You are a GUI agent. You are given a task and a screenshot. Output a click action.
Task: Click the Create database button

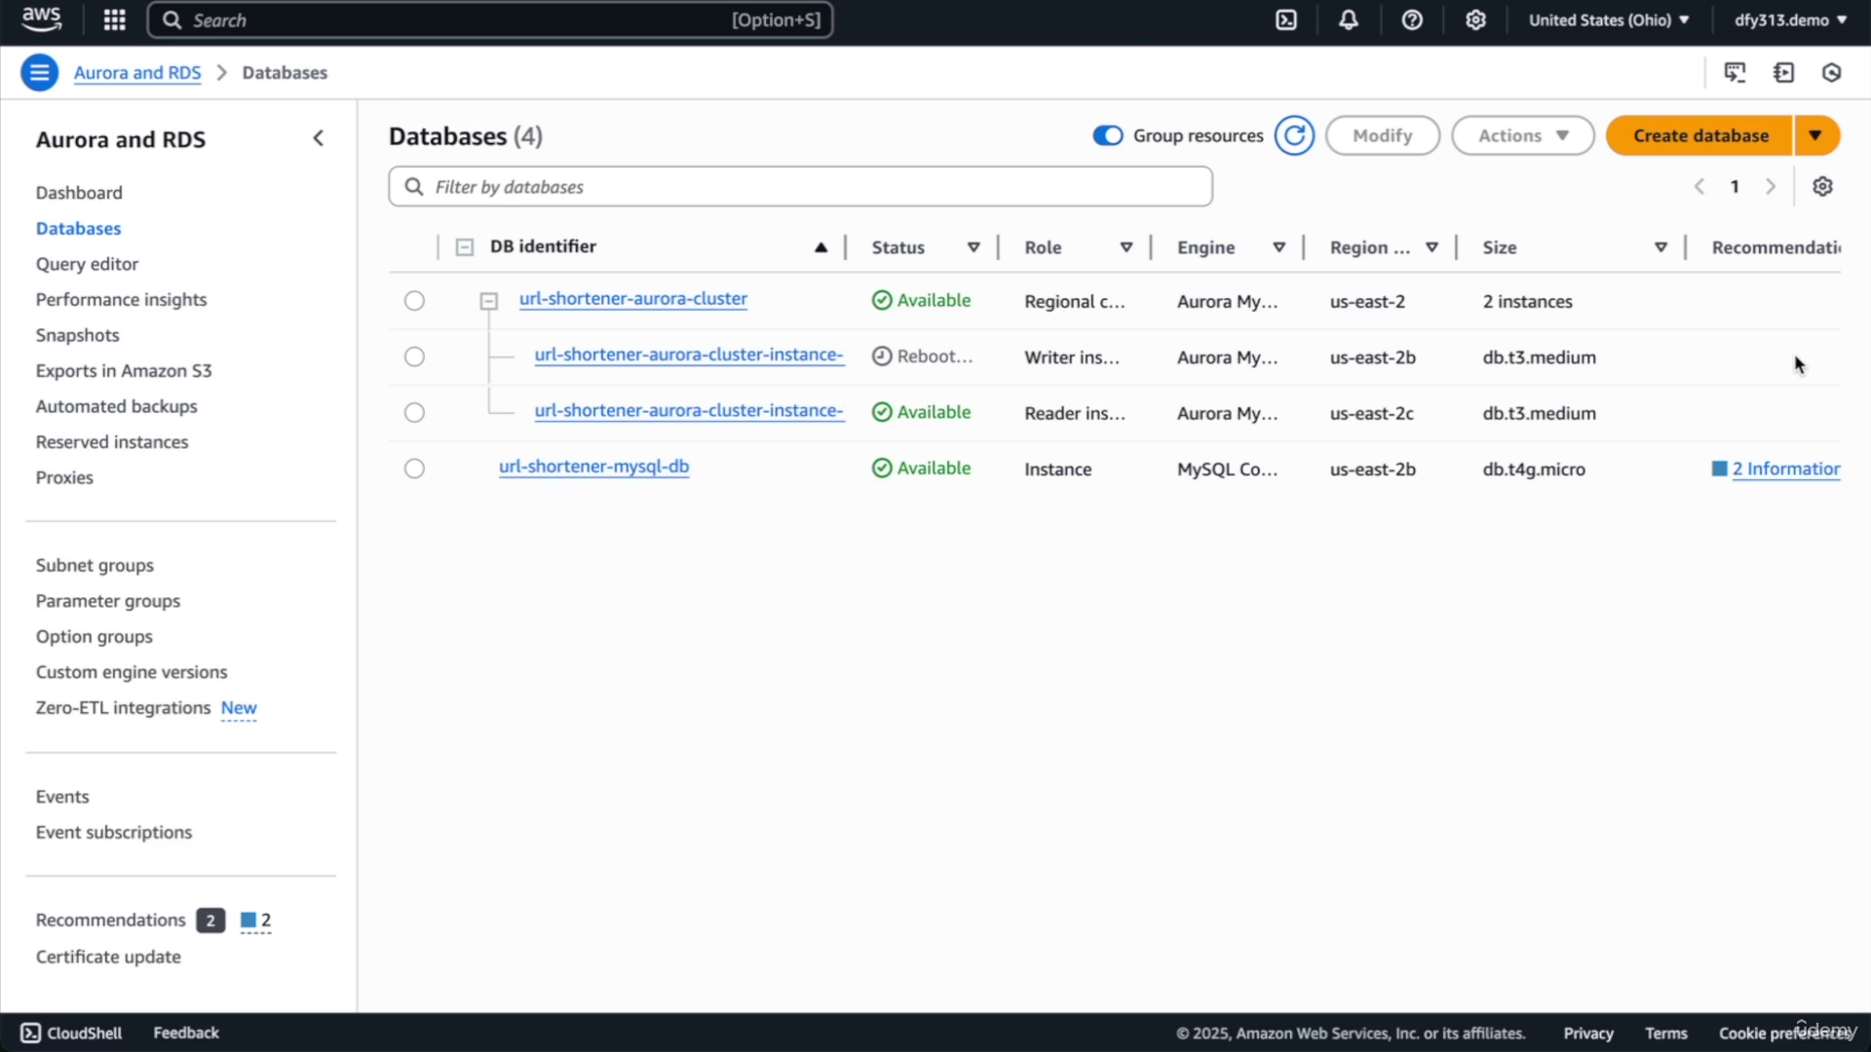point(1699,135)
